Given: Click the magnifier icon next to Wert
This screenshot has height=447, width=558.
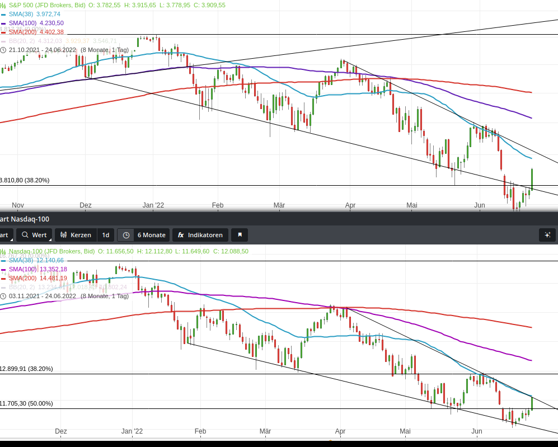Looking at the screenshot, I should 25,235.
